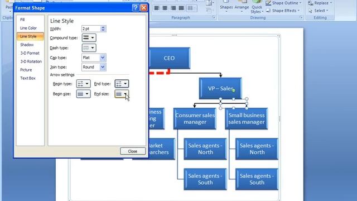Select Sales agents - South under Small business

click(x=257, y=179)
